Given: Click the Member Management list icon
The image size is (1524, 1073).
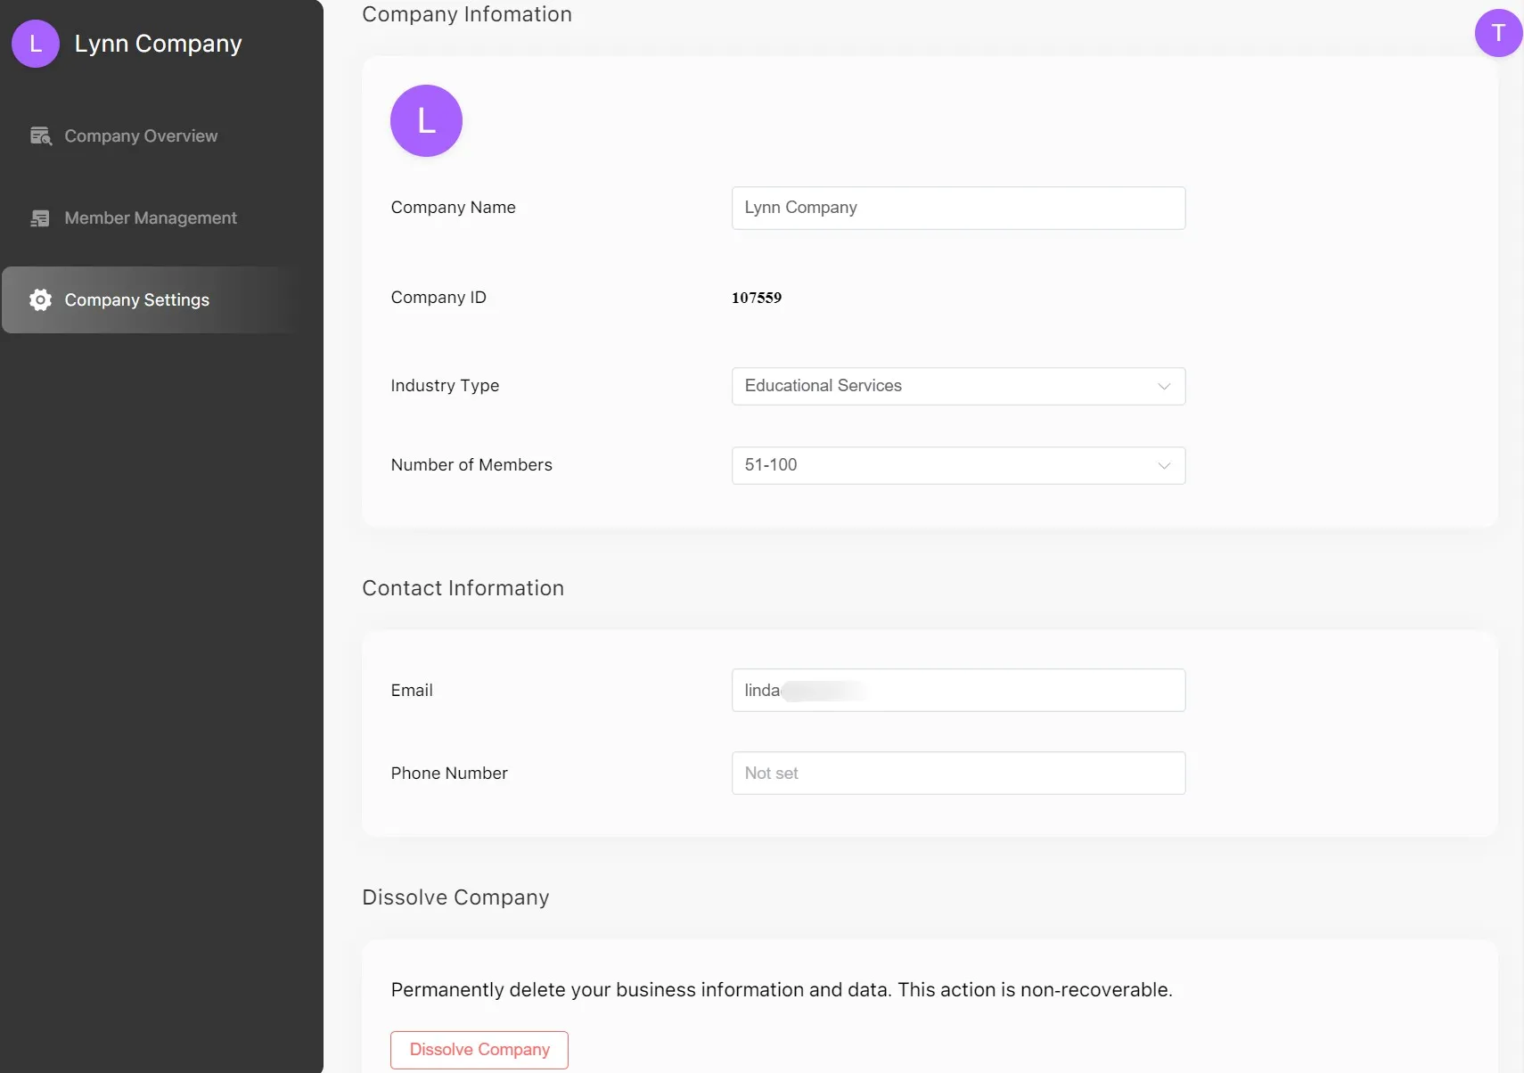Looking at the screenshot, I should [x=40, y=218].
